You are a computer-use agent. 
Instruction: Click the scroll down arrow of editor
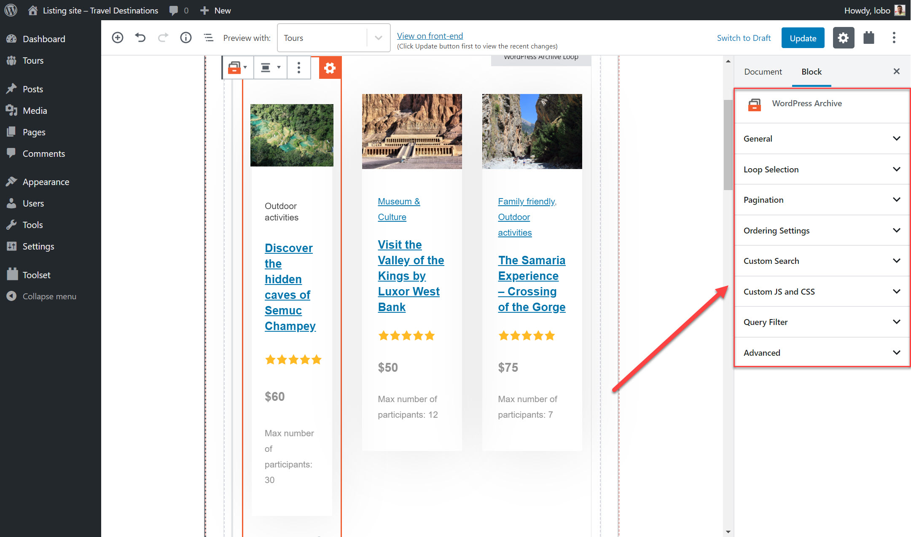[x=728, y=532]
